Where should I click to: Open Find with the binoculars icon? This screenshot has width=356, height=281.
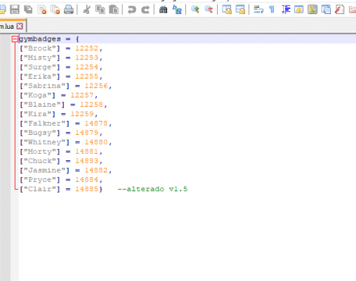pos(163,10)
